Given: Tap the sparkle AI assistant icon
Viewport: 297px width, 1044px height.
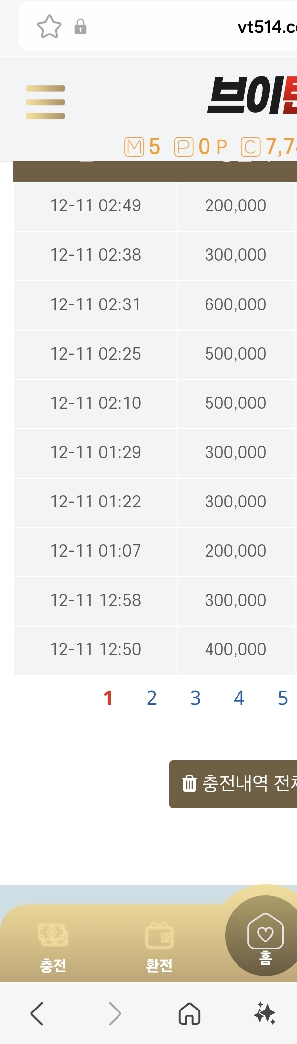Looking at the screenshot, I should [x=265, y=1014].
